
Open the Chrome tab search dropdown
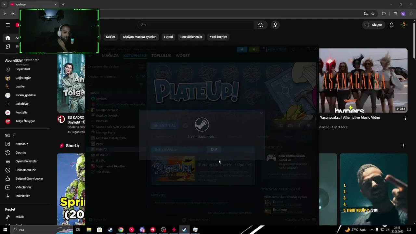(x=4, y=5)
